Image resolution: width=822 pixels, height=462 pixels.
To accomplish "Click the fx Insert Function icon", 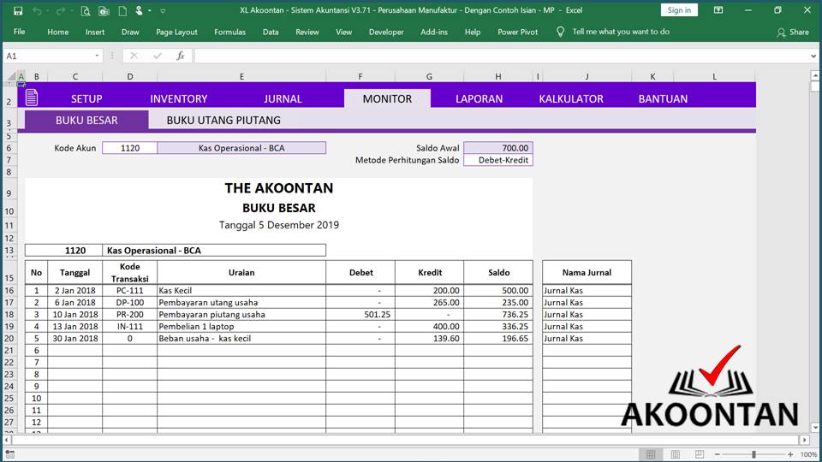I will pyautogui.click(x=181, y=56).
